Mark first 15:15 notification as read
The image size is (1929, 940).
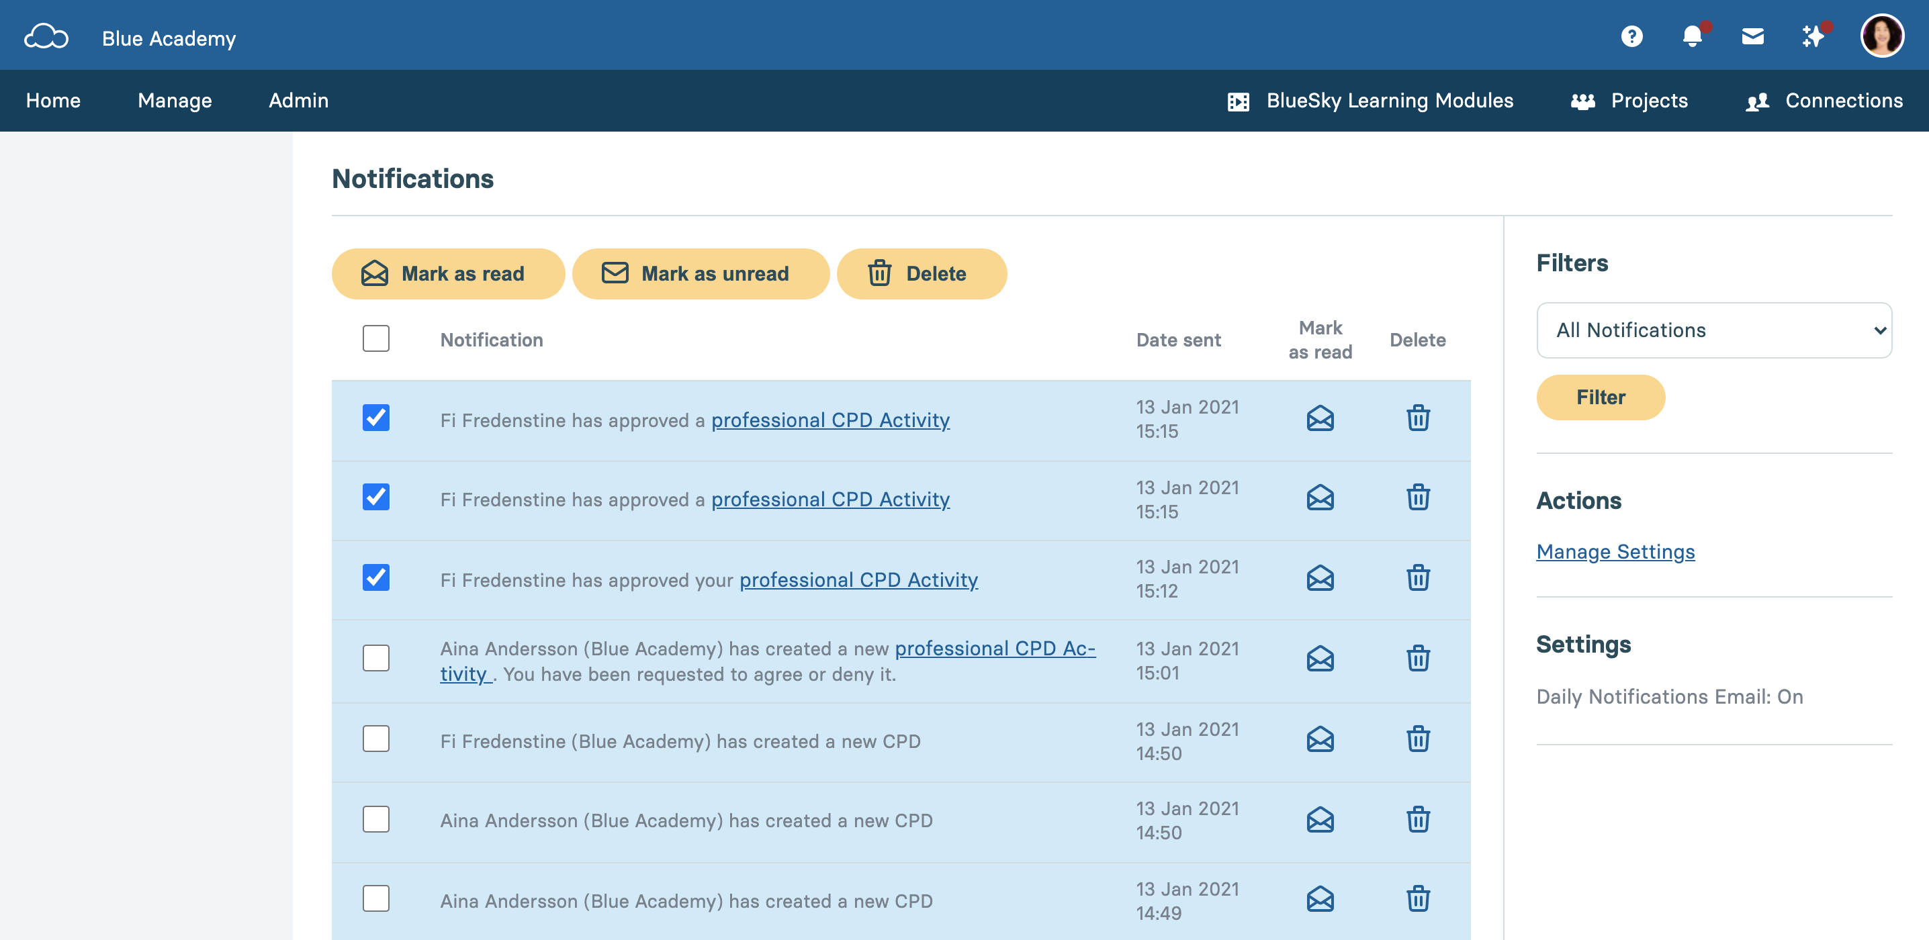(1319, 418)
